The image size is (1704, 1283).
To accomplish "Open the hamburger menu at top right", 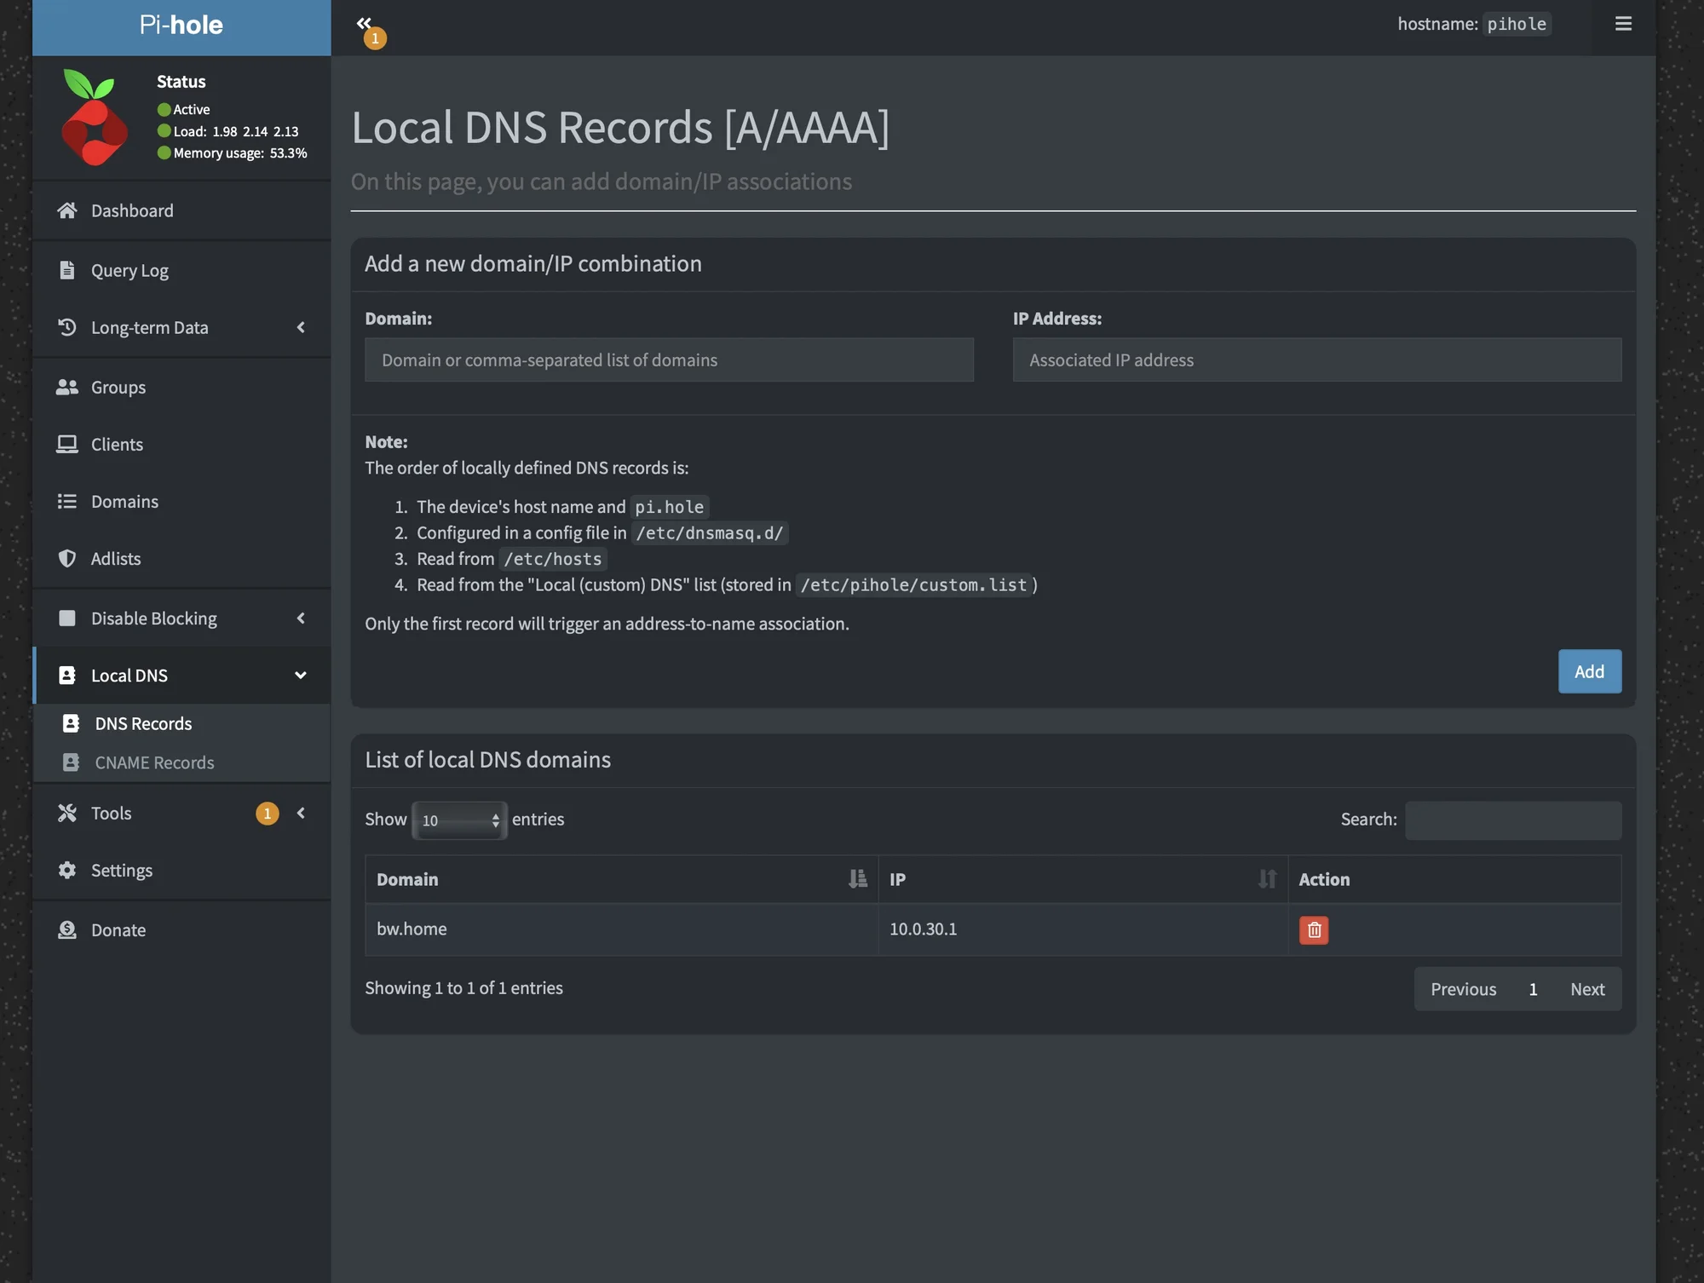I will coord(1623,24).
